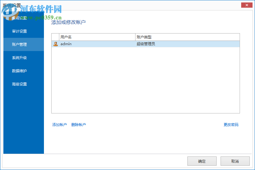Screen dimensions: 255x170
Task: Sort by the 用户名 column header
Action: (x=97, y=37)
